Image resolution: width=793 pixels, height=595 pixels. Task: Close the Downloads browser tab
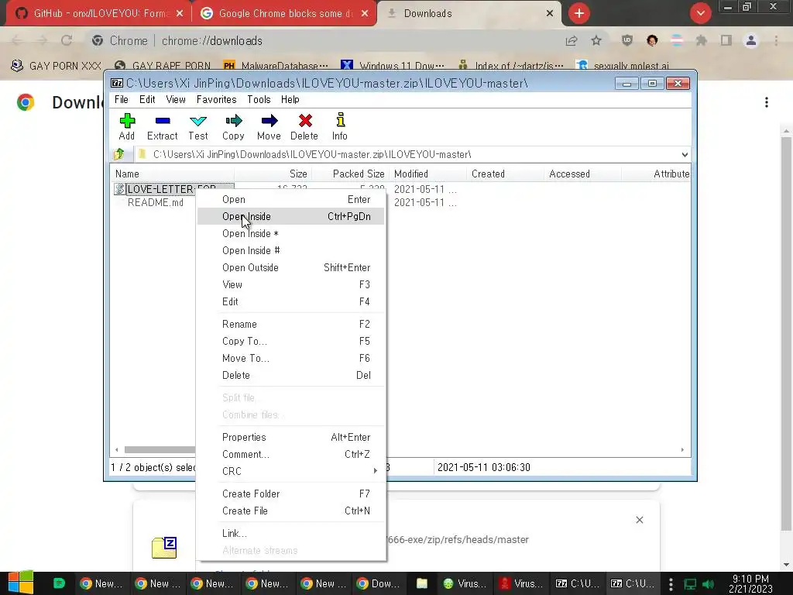point(550,14)
